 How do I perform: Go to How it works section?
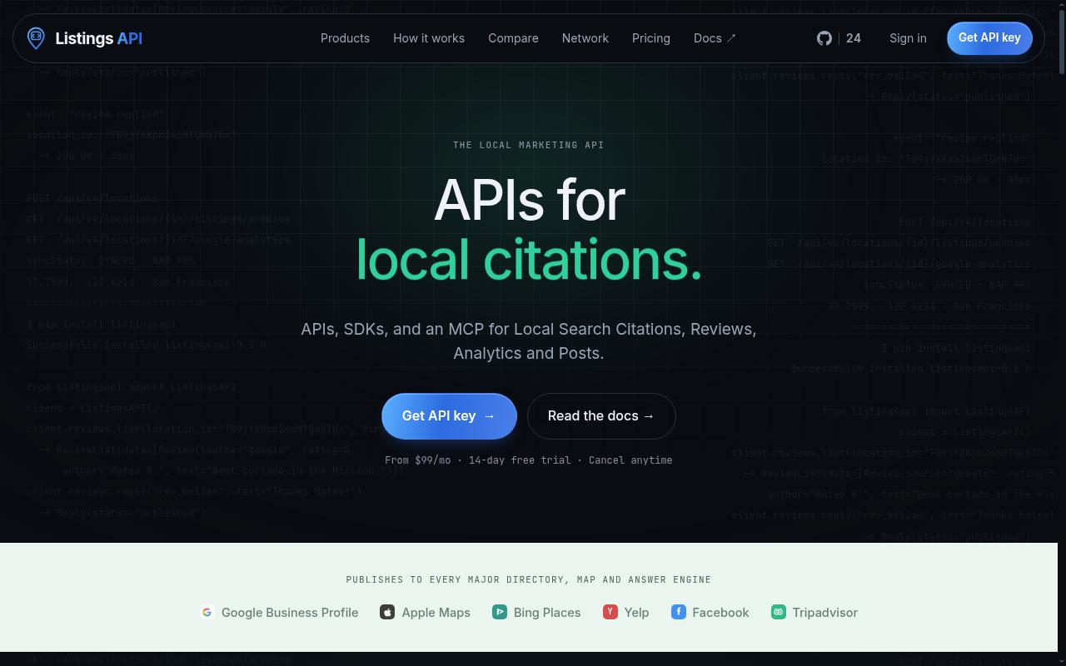(429, 38)
